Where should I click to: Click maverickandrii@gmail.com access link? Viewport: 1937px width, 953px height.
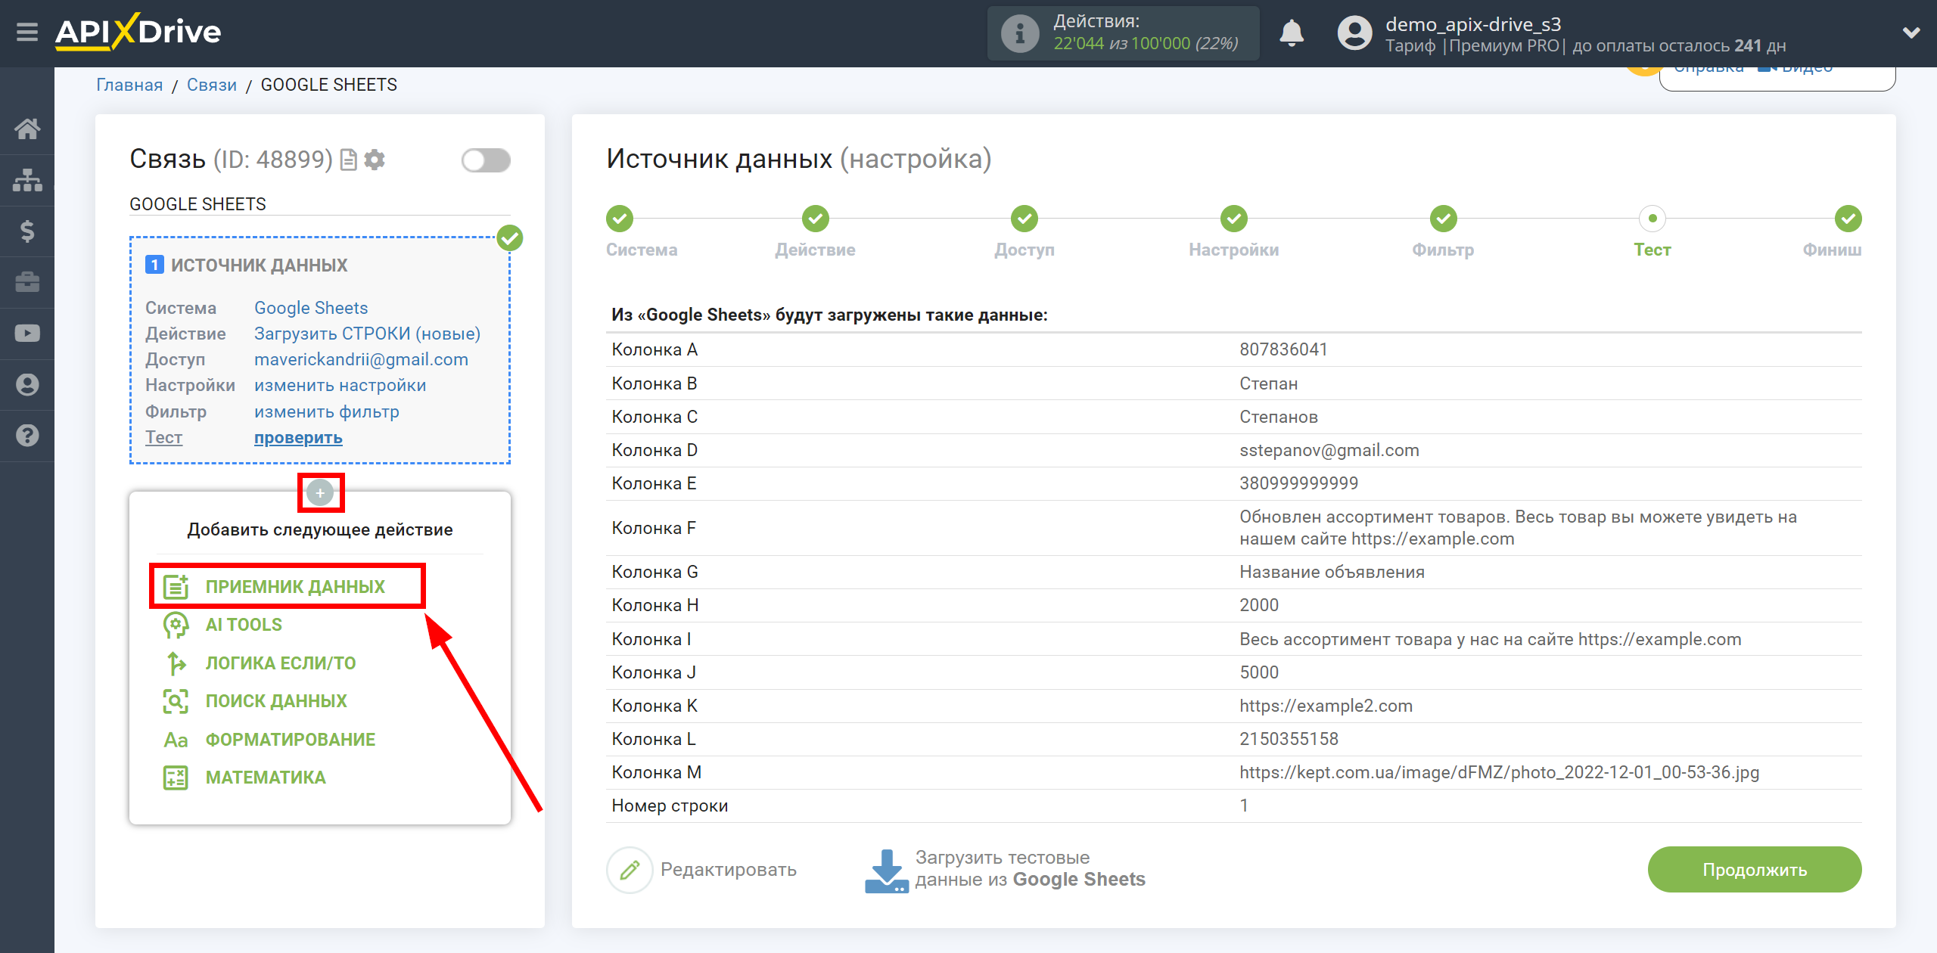pos(361,359)
